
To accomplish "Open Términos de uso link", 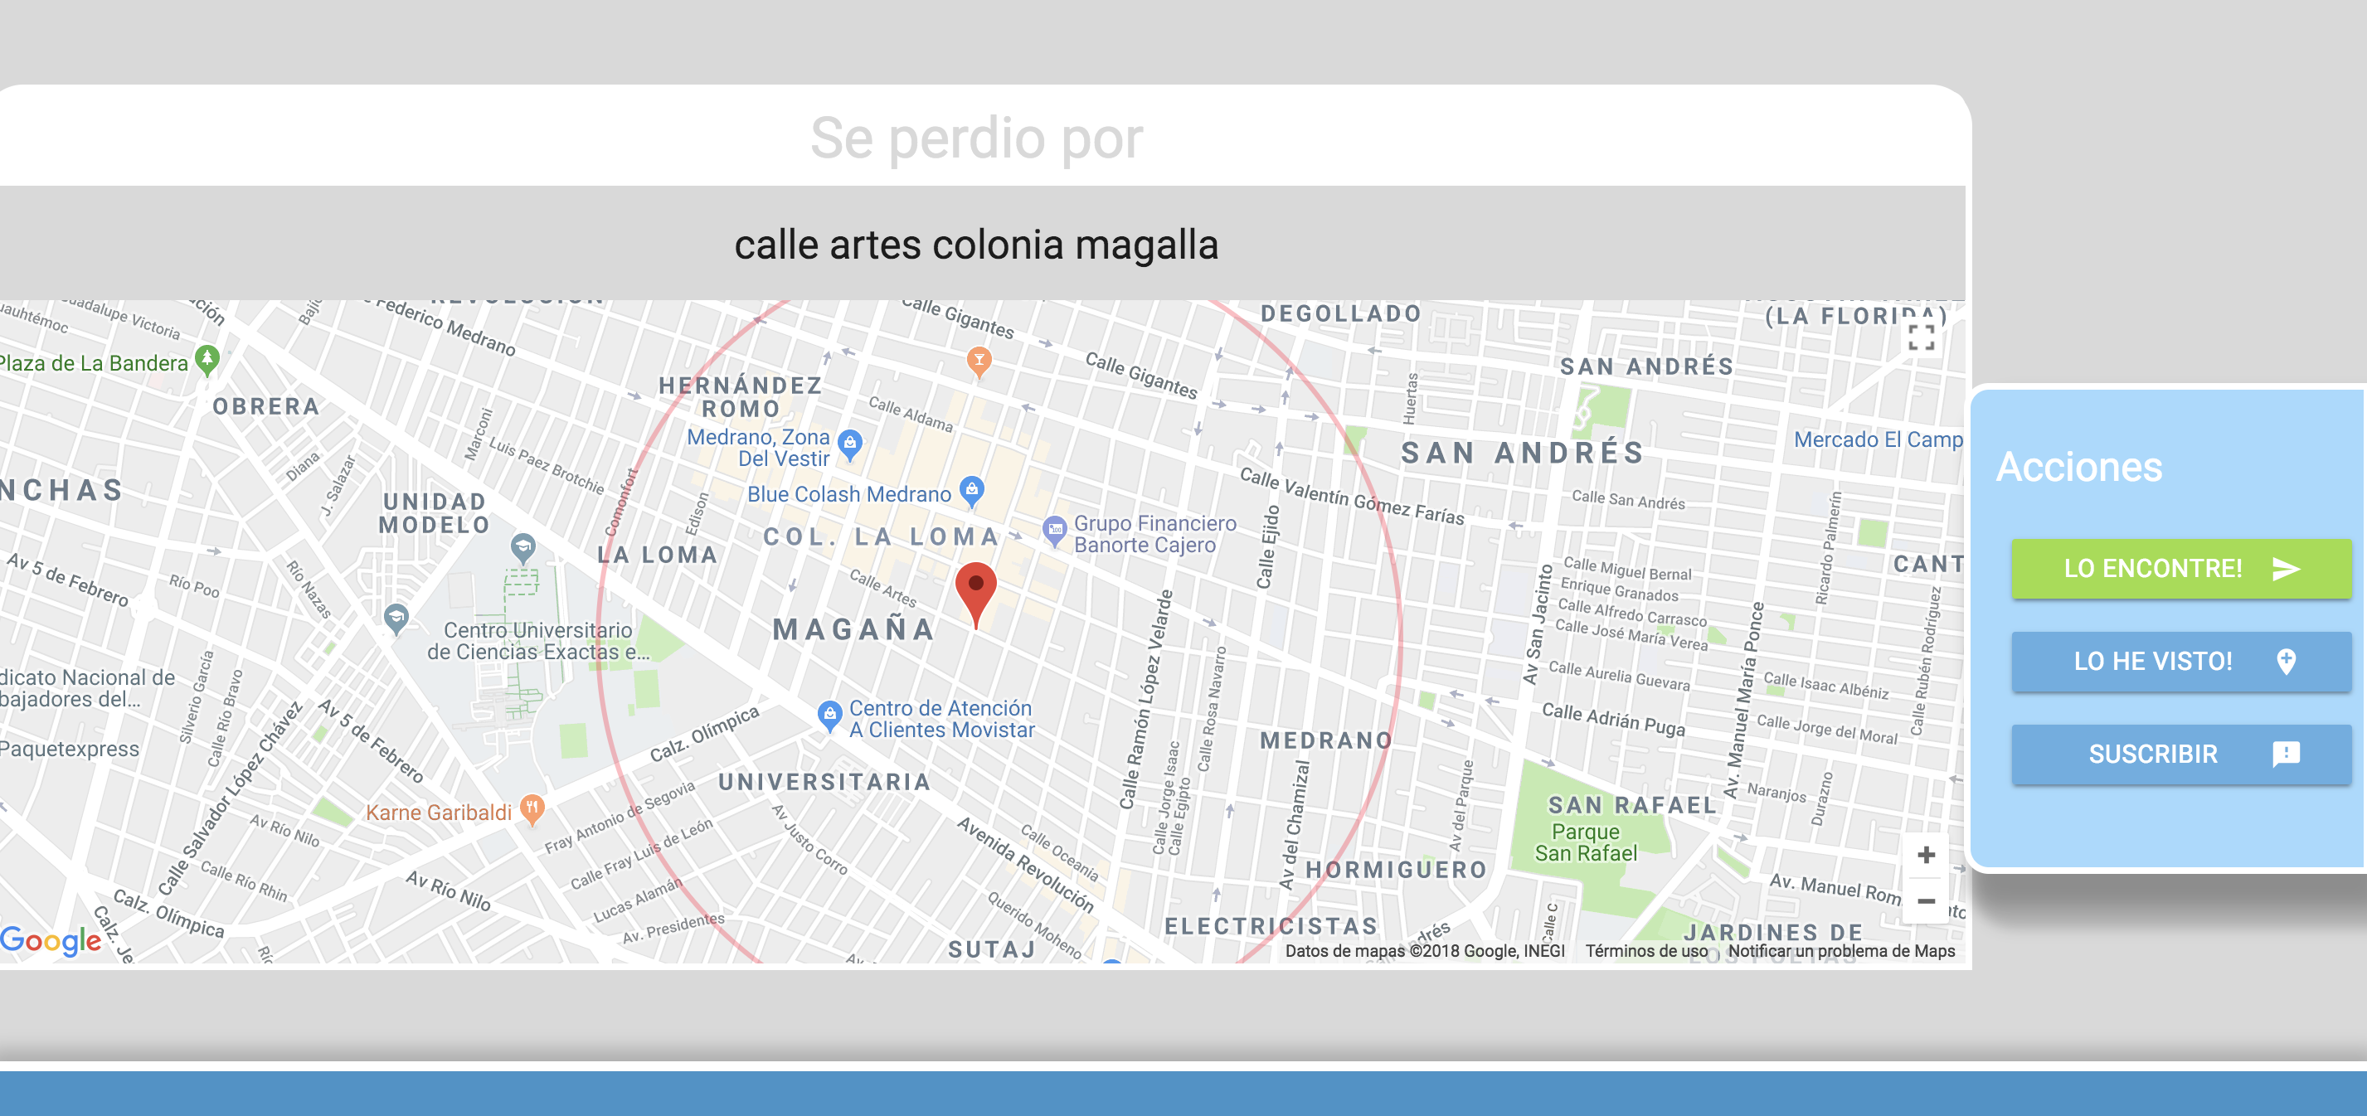I will (x=1645, y=951).
